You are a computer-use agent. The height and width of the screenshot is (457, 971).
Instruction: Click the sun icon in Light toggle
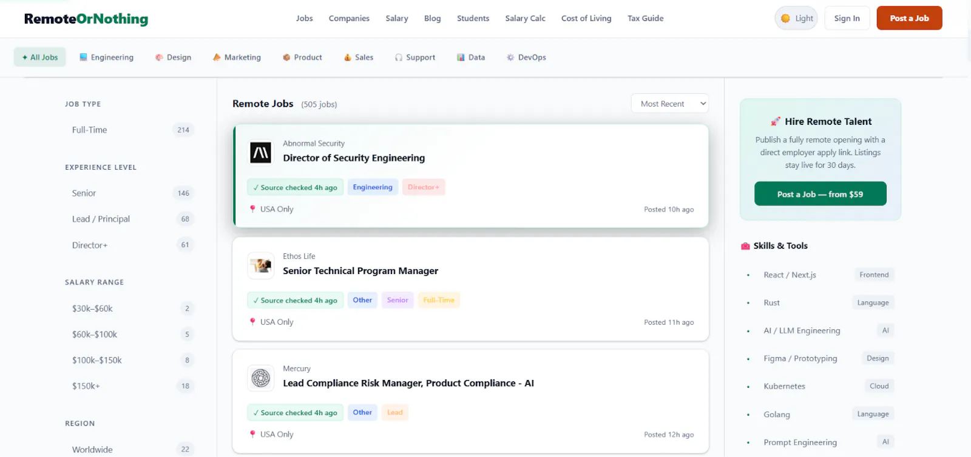[x=785, y=18]
